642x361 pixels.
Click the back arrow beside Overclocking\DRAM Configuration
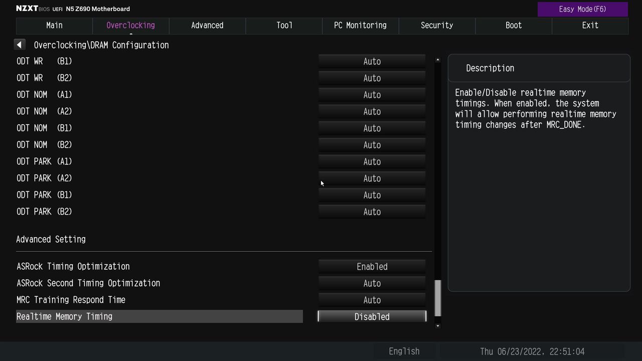pos(19,45)
